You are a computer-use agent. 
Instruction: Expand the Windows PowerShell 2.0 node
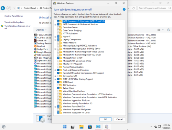[55, 107]
